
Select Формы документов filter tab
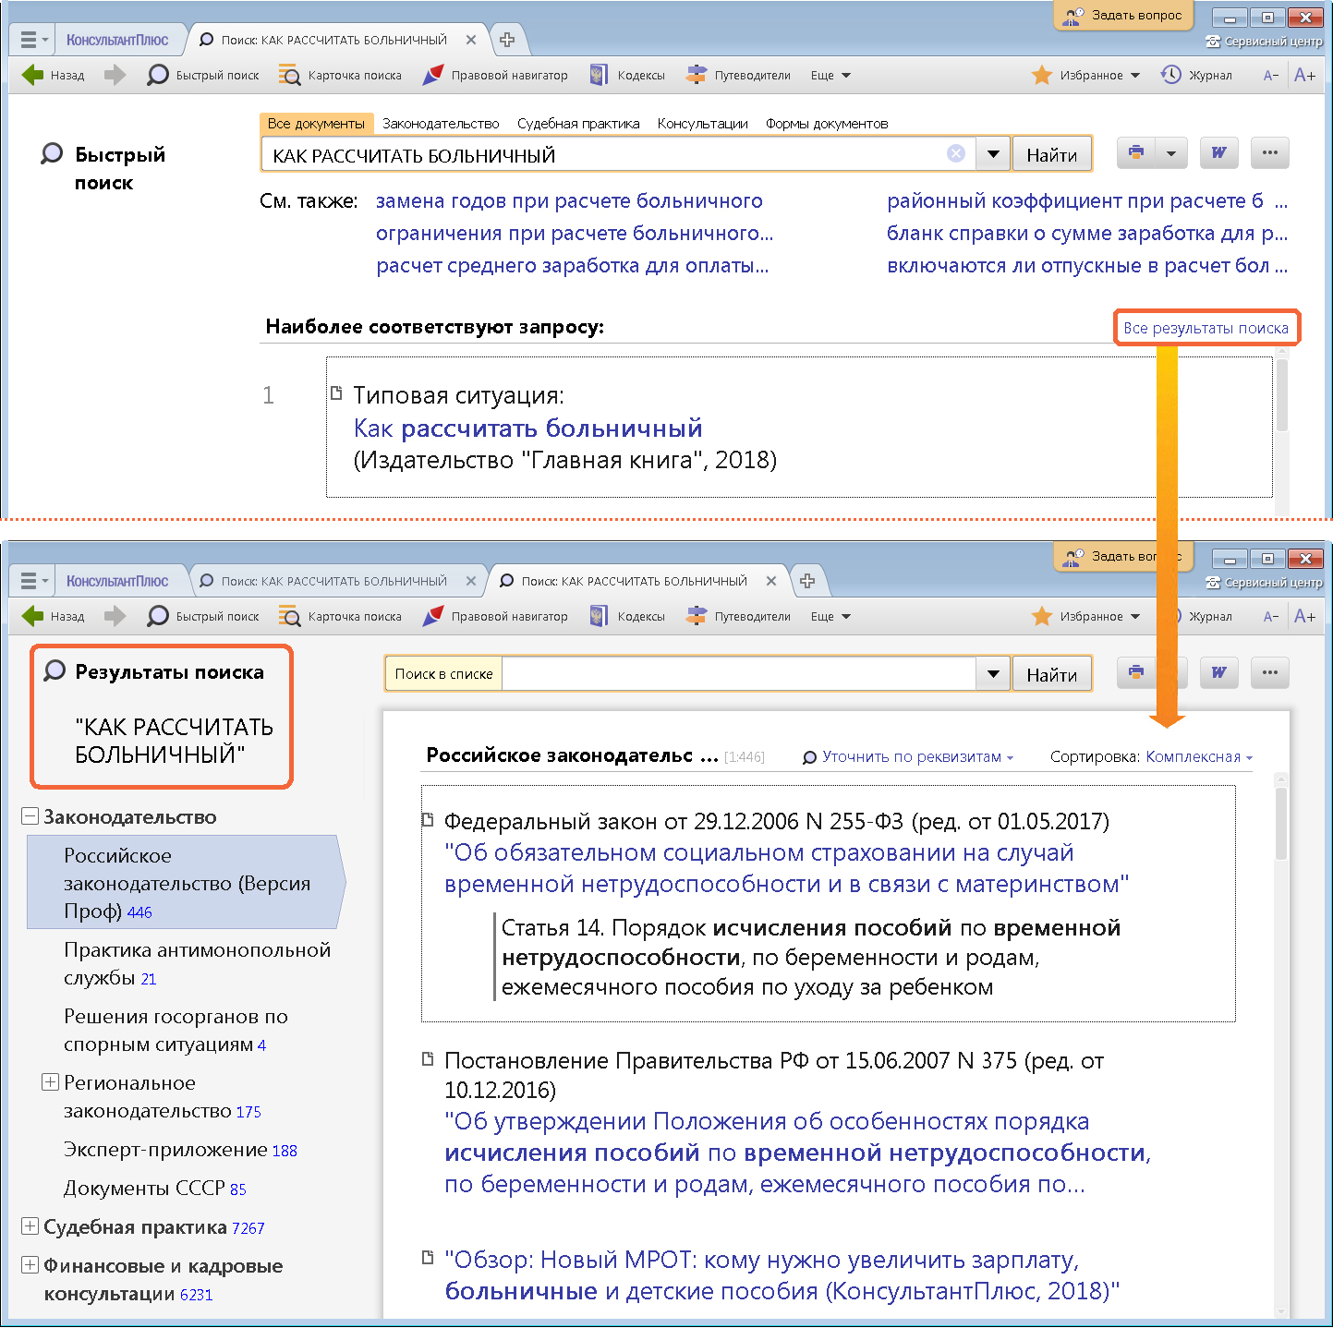coord(827,124)
